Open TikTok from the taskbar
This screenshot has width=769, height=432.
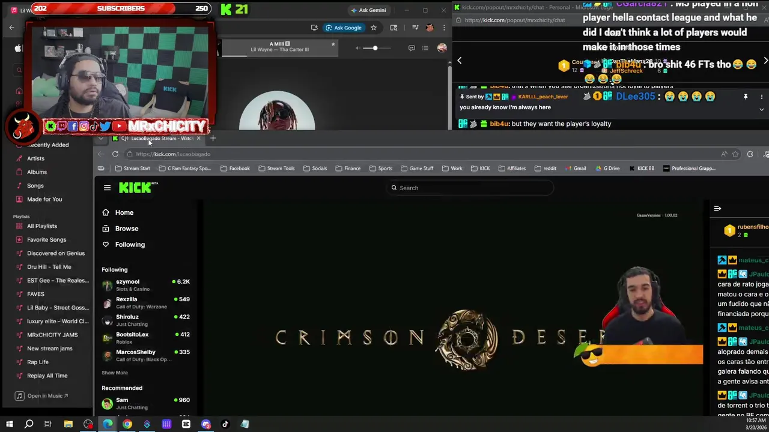225,424
